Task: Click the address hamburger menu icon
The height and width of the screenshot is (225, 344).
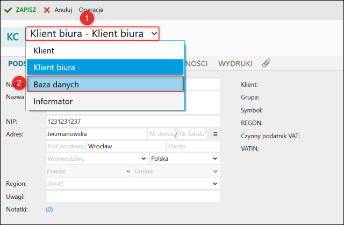Action: tap(215, 134)
